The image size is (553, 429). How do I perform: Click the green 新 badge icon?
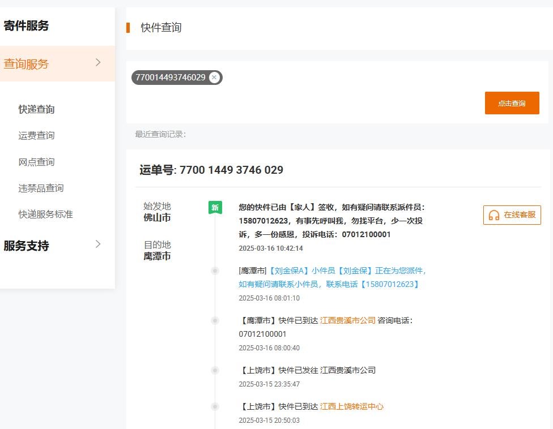point(215,208)
